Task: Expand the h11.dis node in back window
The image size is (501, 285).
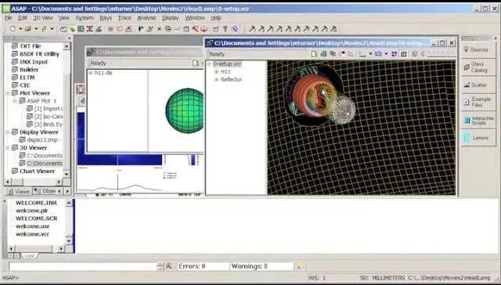Action: click(91, 73)
